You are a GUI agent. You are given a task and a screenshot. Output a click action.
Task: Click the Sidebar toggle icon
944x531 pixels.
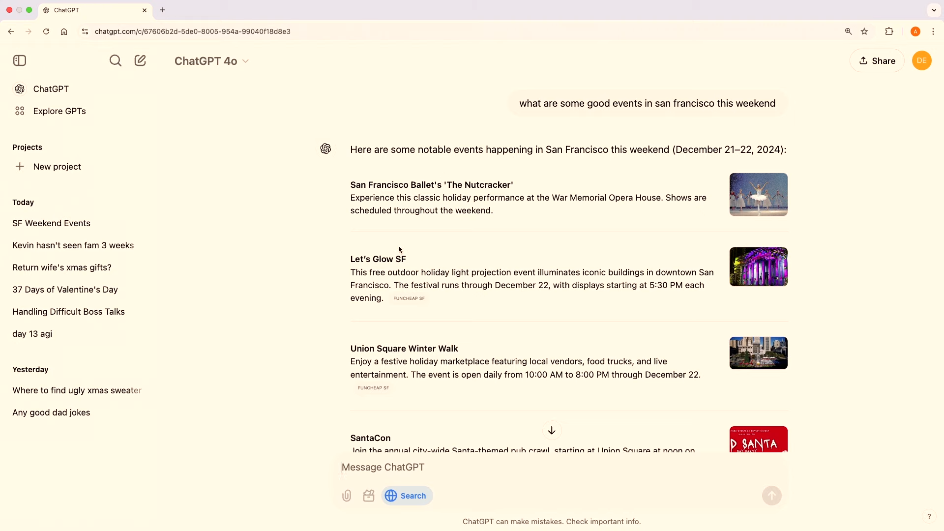20,60
